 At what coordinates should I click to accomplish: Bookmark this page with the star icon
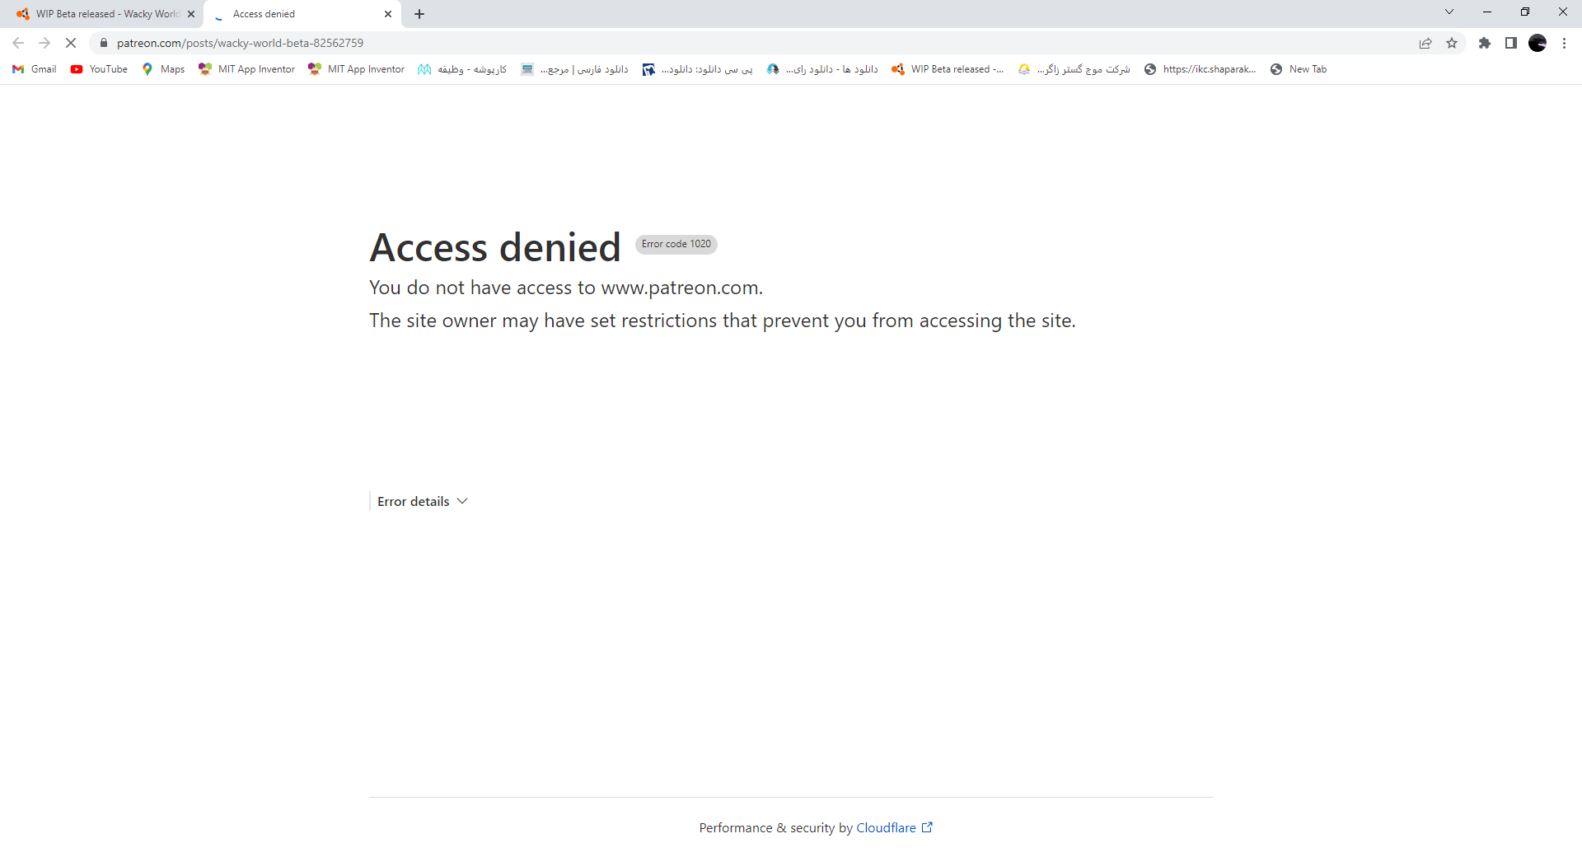1452,43
